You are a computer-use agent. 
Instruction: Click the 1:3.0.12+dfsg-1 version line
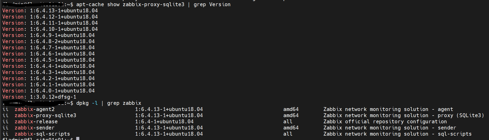(x=39, y=97)
